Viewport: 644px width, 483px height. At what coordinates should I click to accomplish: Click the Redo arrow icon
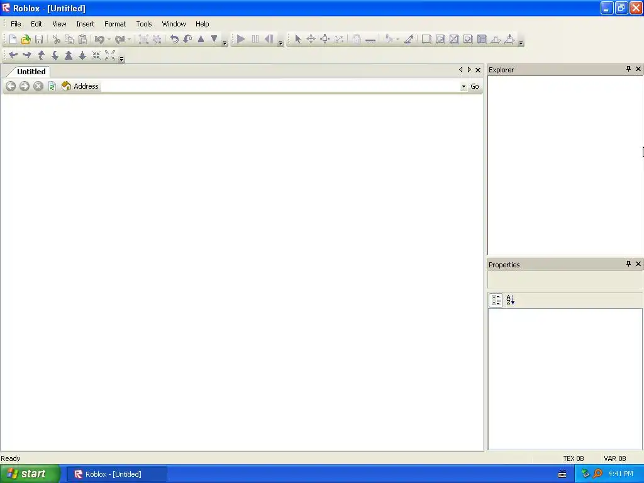119,40
